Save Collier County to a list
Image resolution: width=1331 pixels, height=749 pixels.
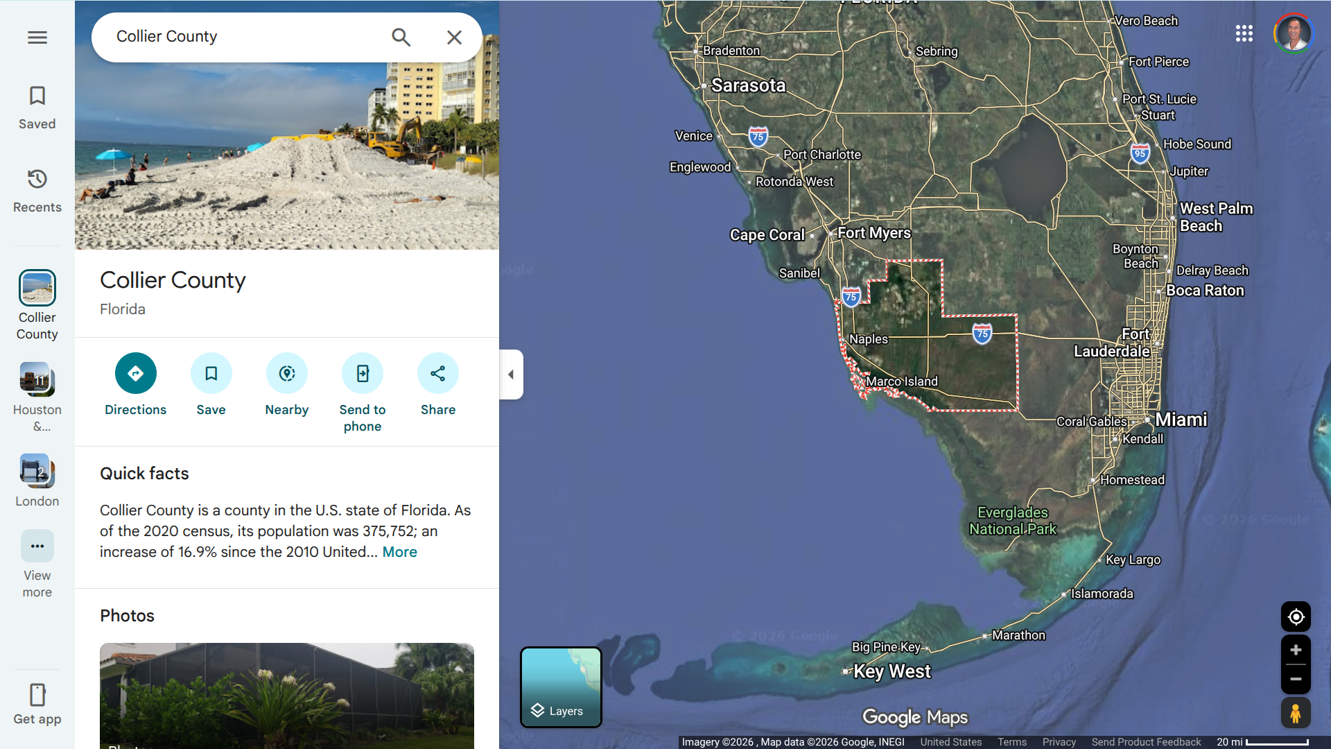click(211, 374)
